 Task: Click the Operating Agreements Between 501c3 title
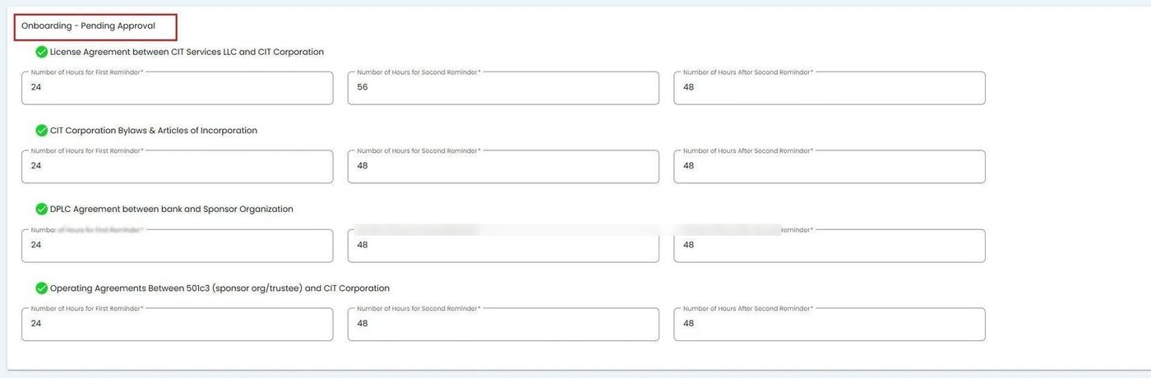(220, 288)
